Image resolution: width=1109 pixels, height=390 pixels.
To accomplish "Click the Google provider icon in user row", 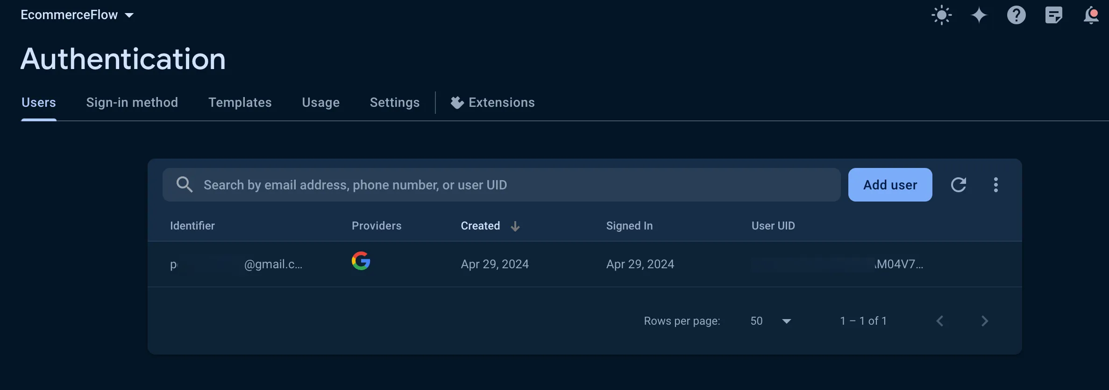I will pos(361,261).
